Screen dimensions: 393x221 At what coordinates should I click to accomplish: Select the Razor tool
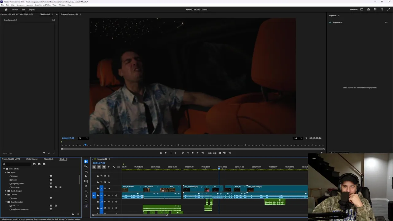(x=86, y=176)
